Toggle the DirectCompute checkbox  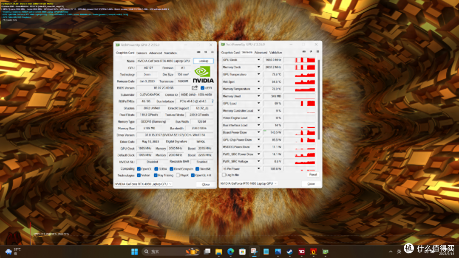(171, 169)
